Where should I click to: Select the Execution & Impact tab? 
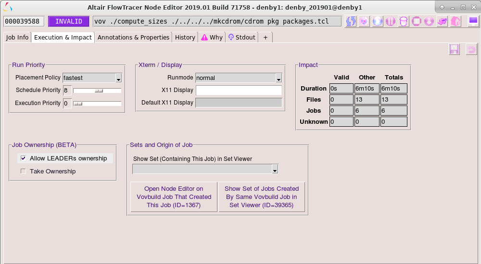[x=63, y=38]
